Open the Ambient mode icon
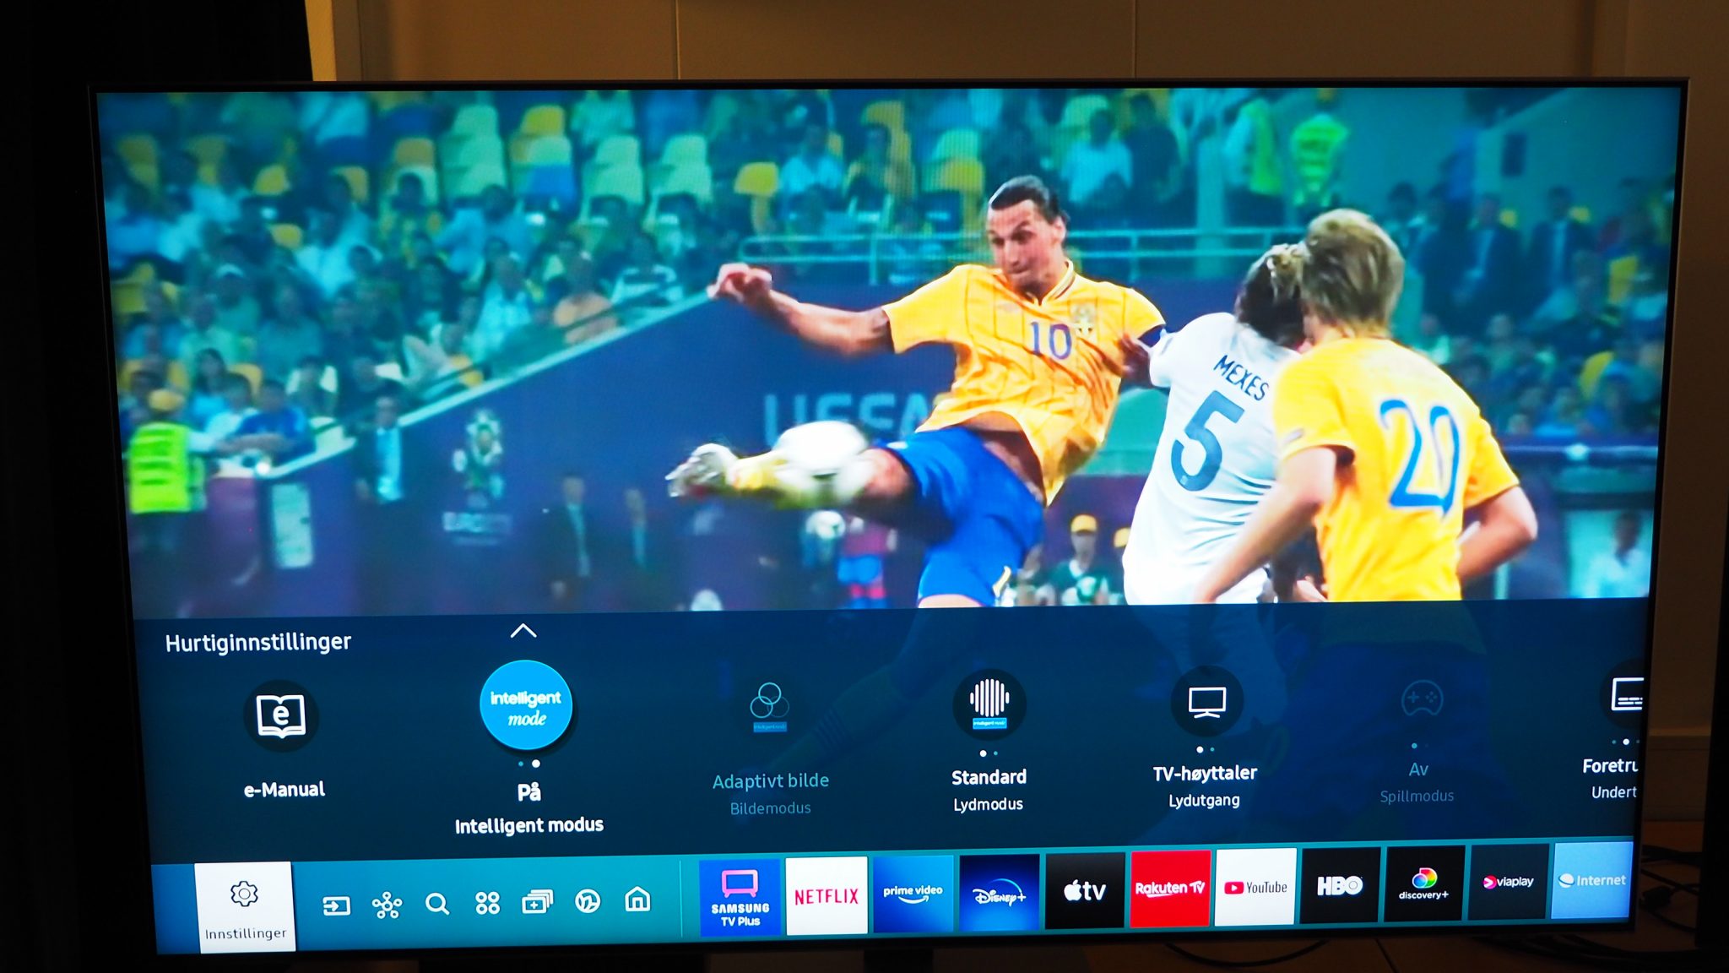The image size is (1729, 973). [588, 901]
